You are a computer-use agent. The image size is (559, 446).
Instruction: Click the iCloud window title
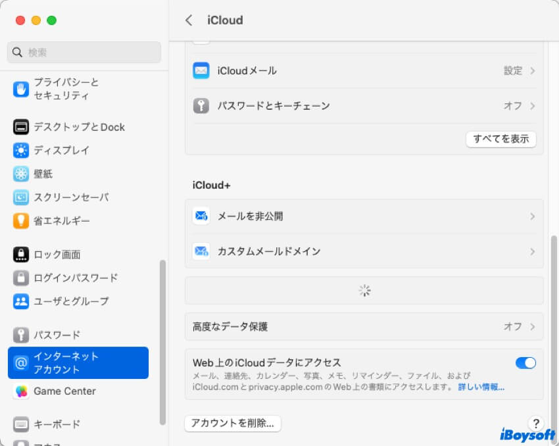click(x=226, y=20)
